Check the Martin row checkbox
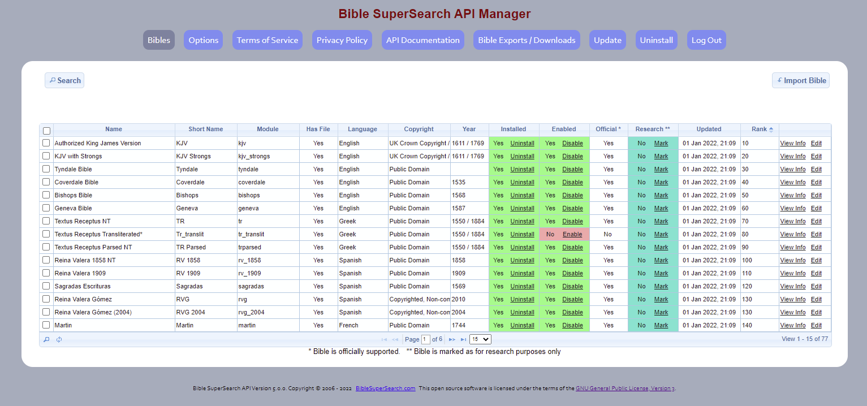Image resolution: width=867 pixels, height=406 pixels. coord(46,325)
